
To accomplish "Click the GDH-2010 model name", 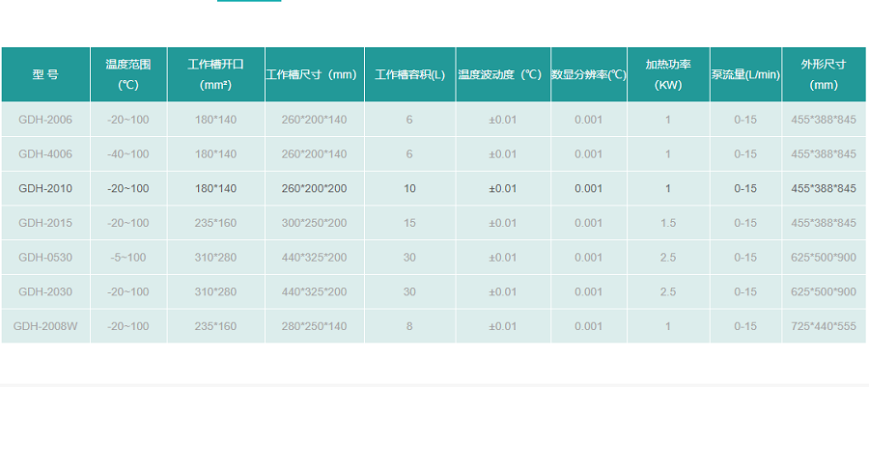I will pos(45,188).
